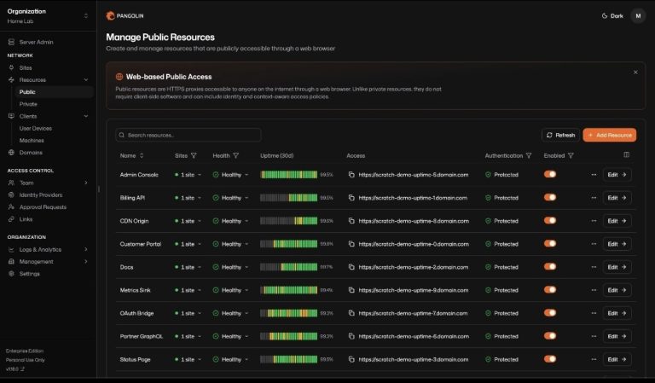Viewport: 655px width, 383px height.
Task: Copy the Partner GraphQL access URL
Action: click(x=351, y=336)
